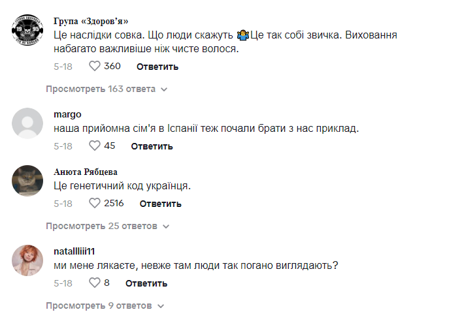Like Анюта Рябцева's comment

(x=94, y=203)
